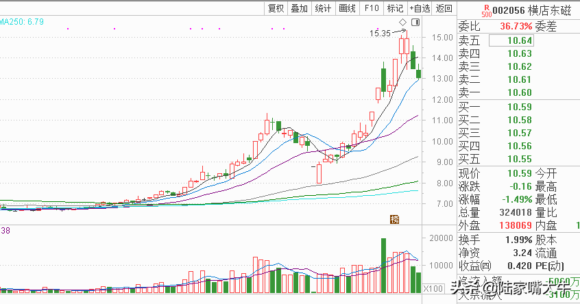Click the 委差 label
The image size is (580, 304).
(x=546, y=26)
